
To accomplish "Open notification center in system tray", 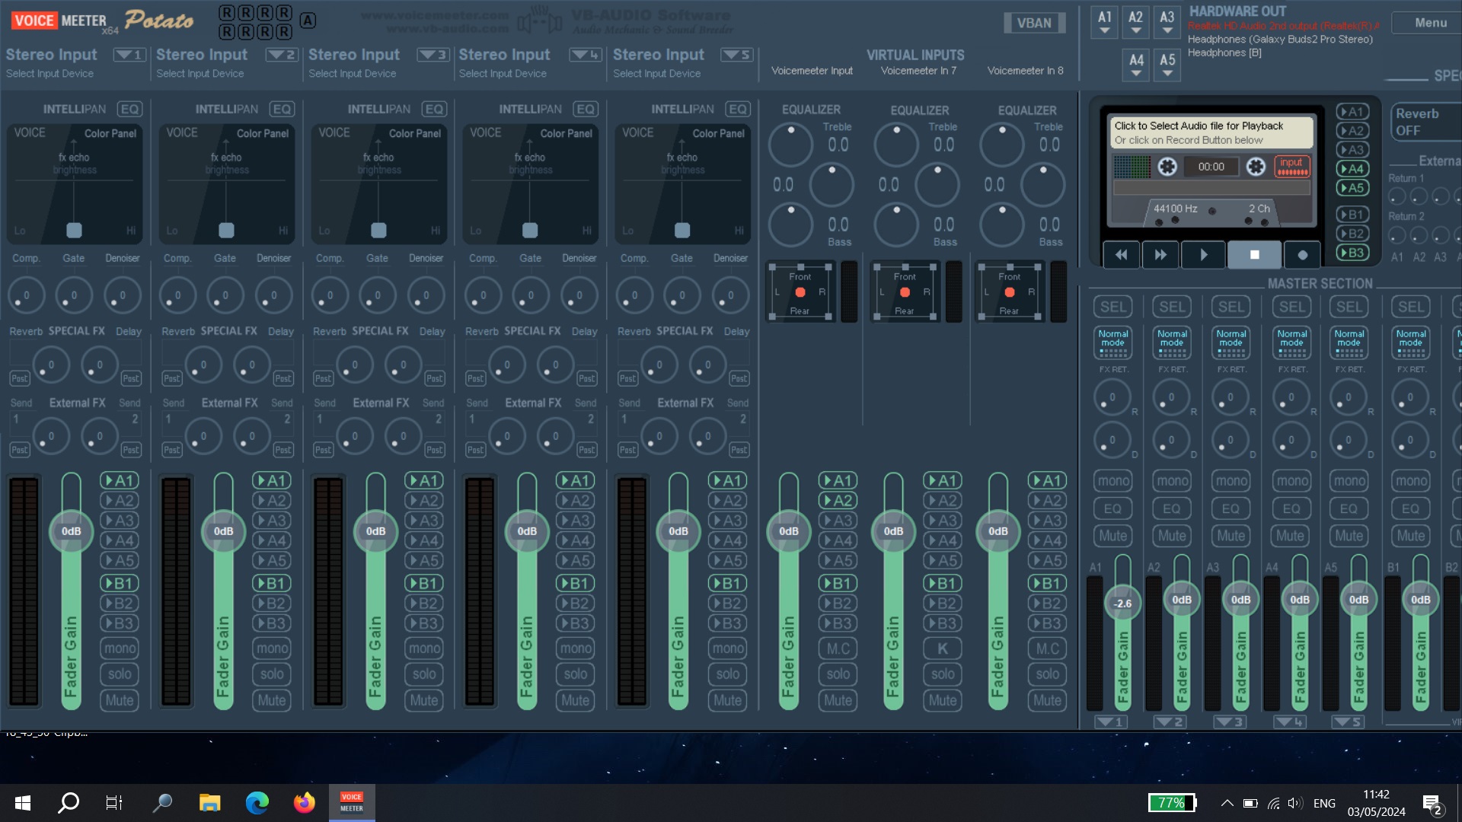I will pos(1432,804).
